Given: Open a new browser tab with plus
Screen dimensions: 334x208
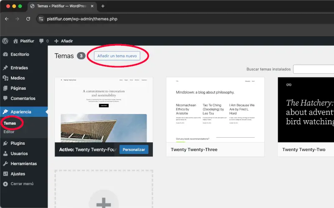Looking at the screenshot, I should 103,6.
